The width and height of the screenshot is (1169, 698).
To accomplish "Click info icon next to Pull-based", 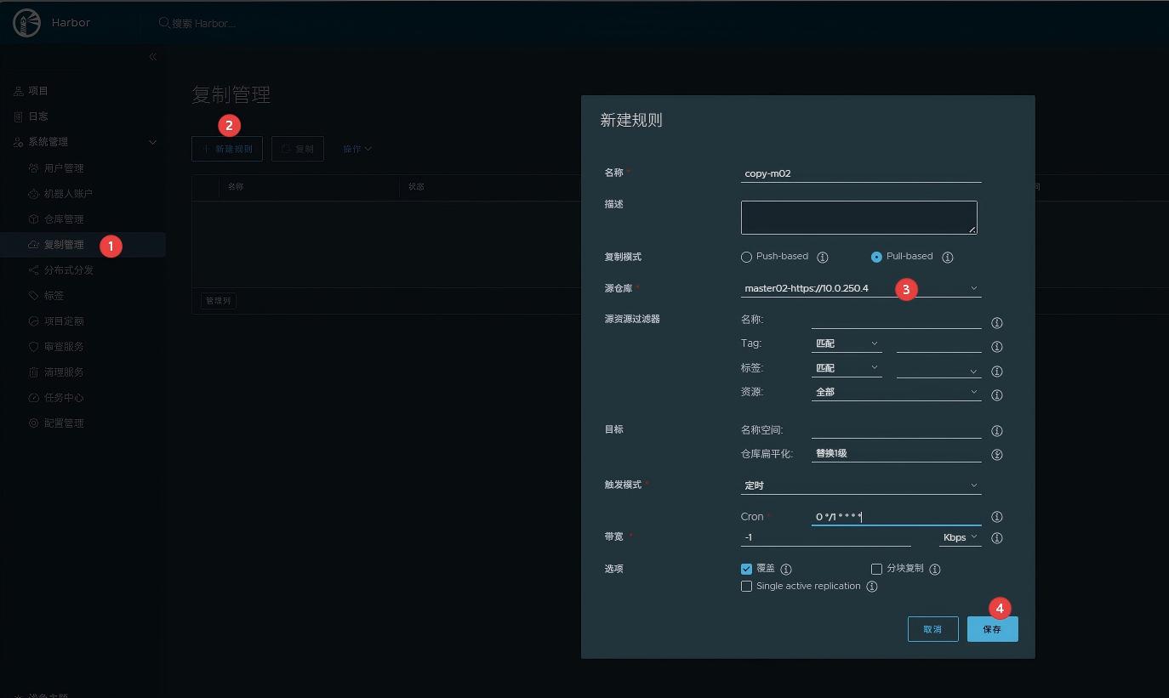I will 947,257.
